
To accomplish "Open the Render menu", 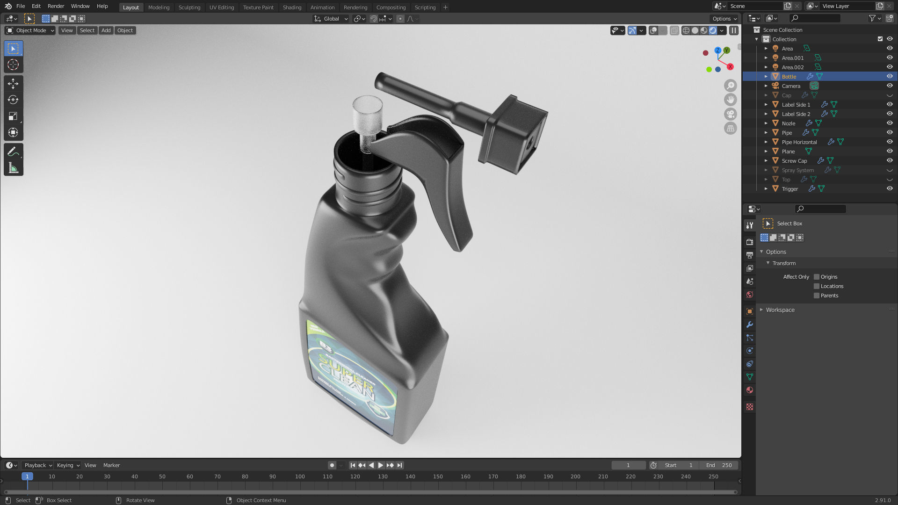I will pyautogui.click(x=56, y=6).
